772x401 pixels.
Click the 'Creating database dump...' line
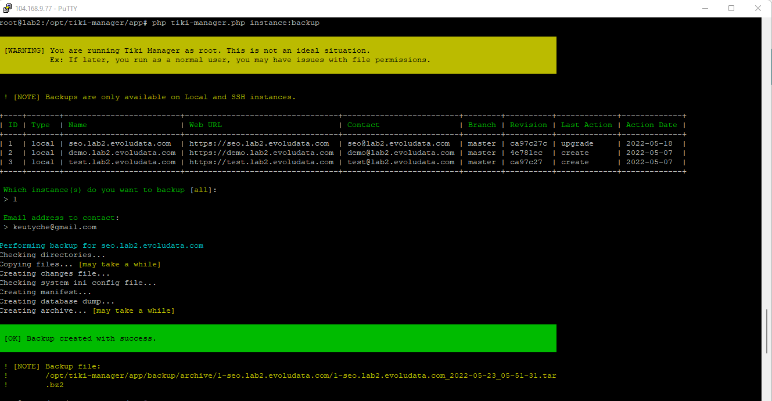(58, 301)
